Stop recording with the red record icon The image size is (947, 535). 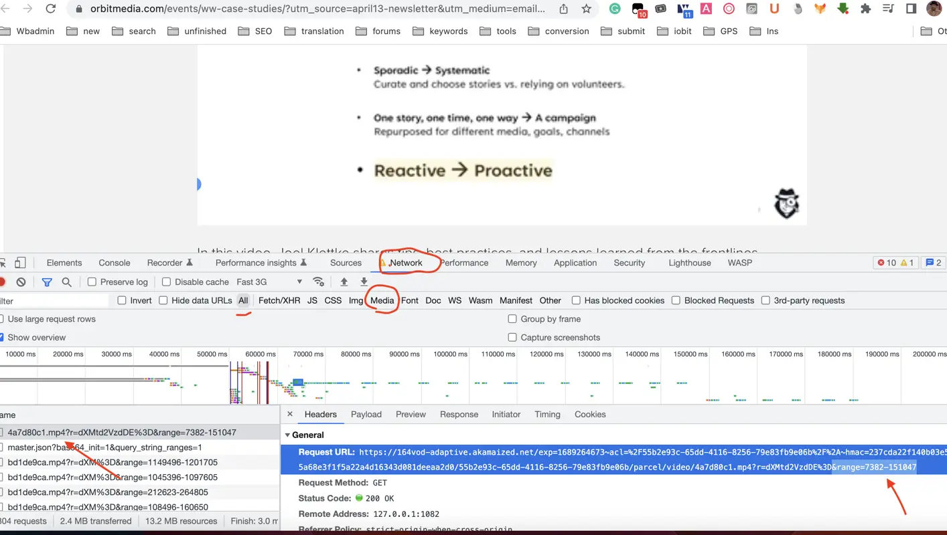pos(3,282)
